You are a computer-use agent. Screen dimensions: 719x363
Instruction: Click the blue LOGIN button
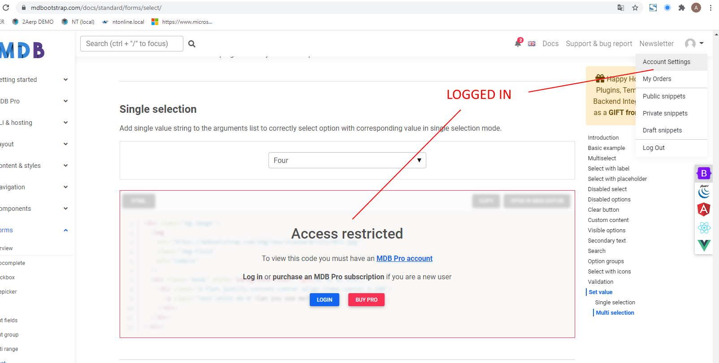tap(325, 299)
